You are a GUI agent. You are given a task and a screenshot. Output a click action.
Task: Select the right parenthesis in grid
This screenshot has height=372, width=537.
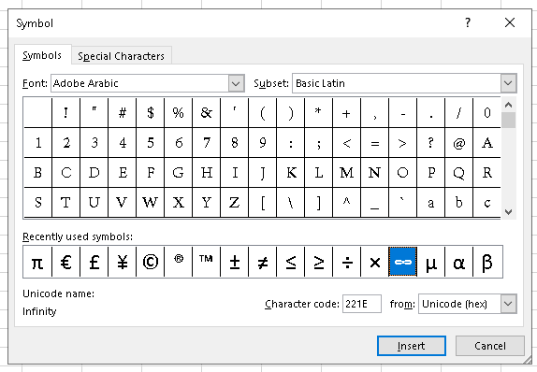coord(290,112)
